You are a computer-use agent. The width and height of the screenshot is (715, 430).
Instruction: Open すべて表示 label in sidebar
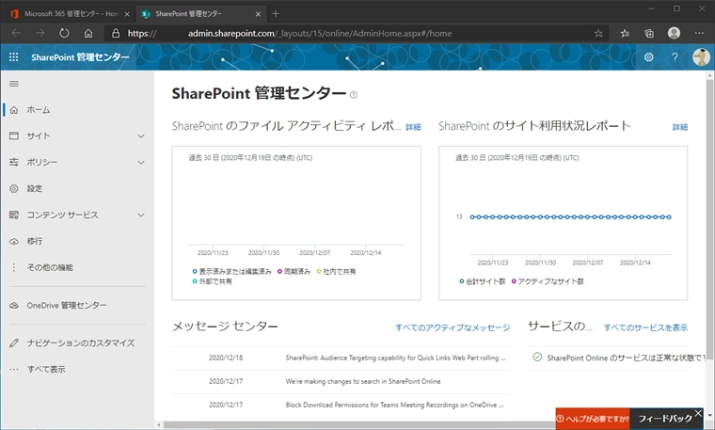tap(46, 370)
